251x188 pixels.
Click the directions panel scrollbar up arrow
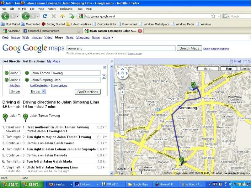point(112,67)
